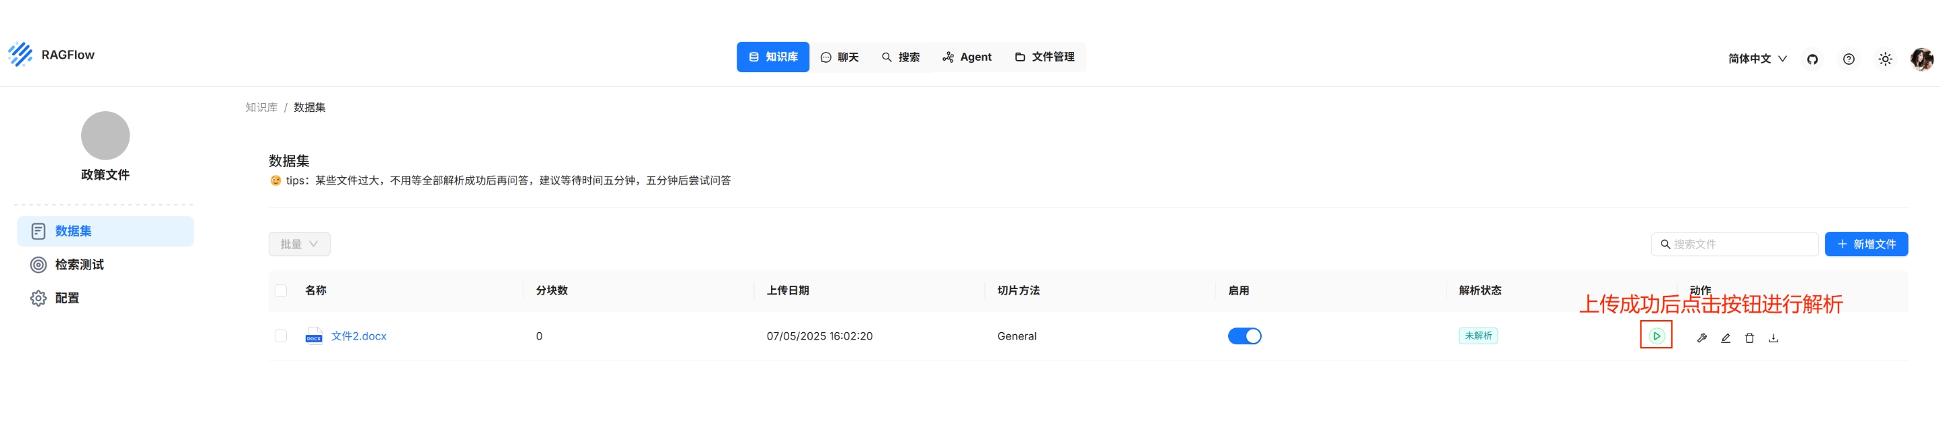Image resolution: width=1941 pixels, height=440 pixels.
Task: Click the trash delete icon
Action: coord(1749,338)
